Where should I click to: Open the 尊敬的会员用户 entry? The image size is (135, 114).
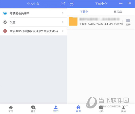pos(33,13)
